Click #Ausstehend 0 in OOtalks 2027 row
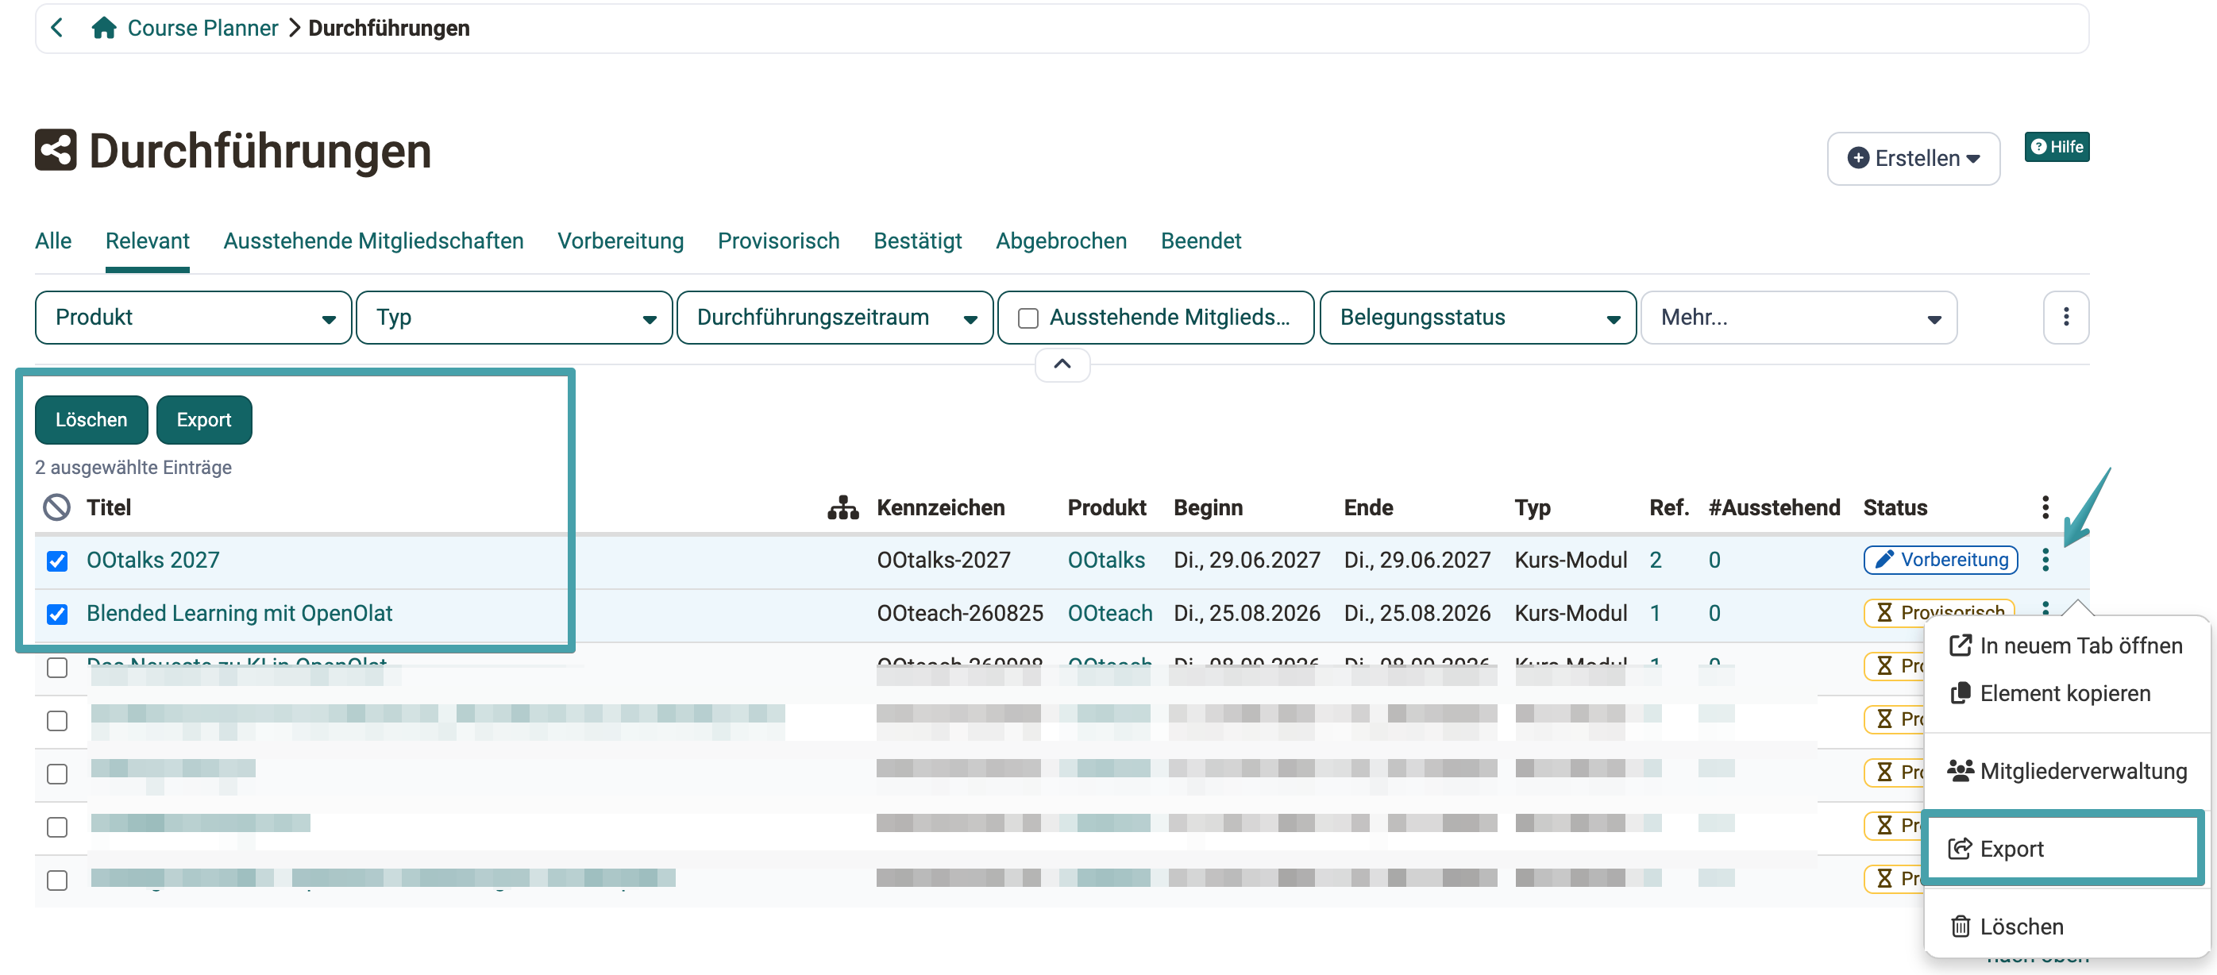Screen dimensions: 2217x975 (x=1714, y=561)
